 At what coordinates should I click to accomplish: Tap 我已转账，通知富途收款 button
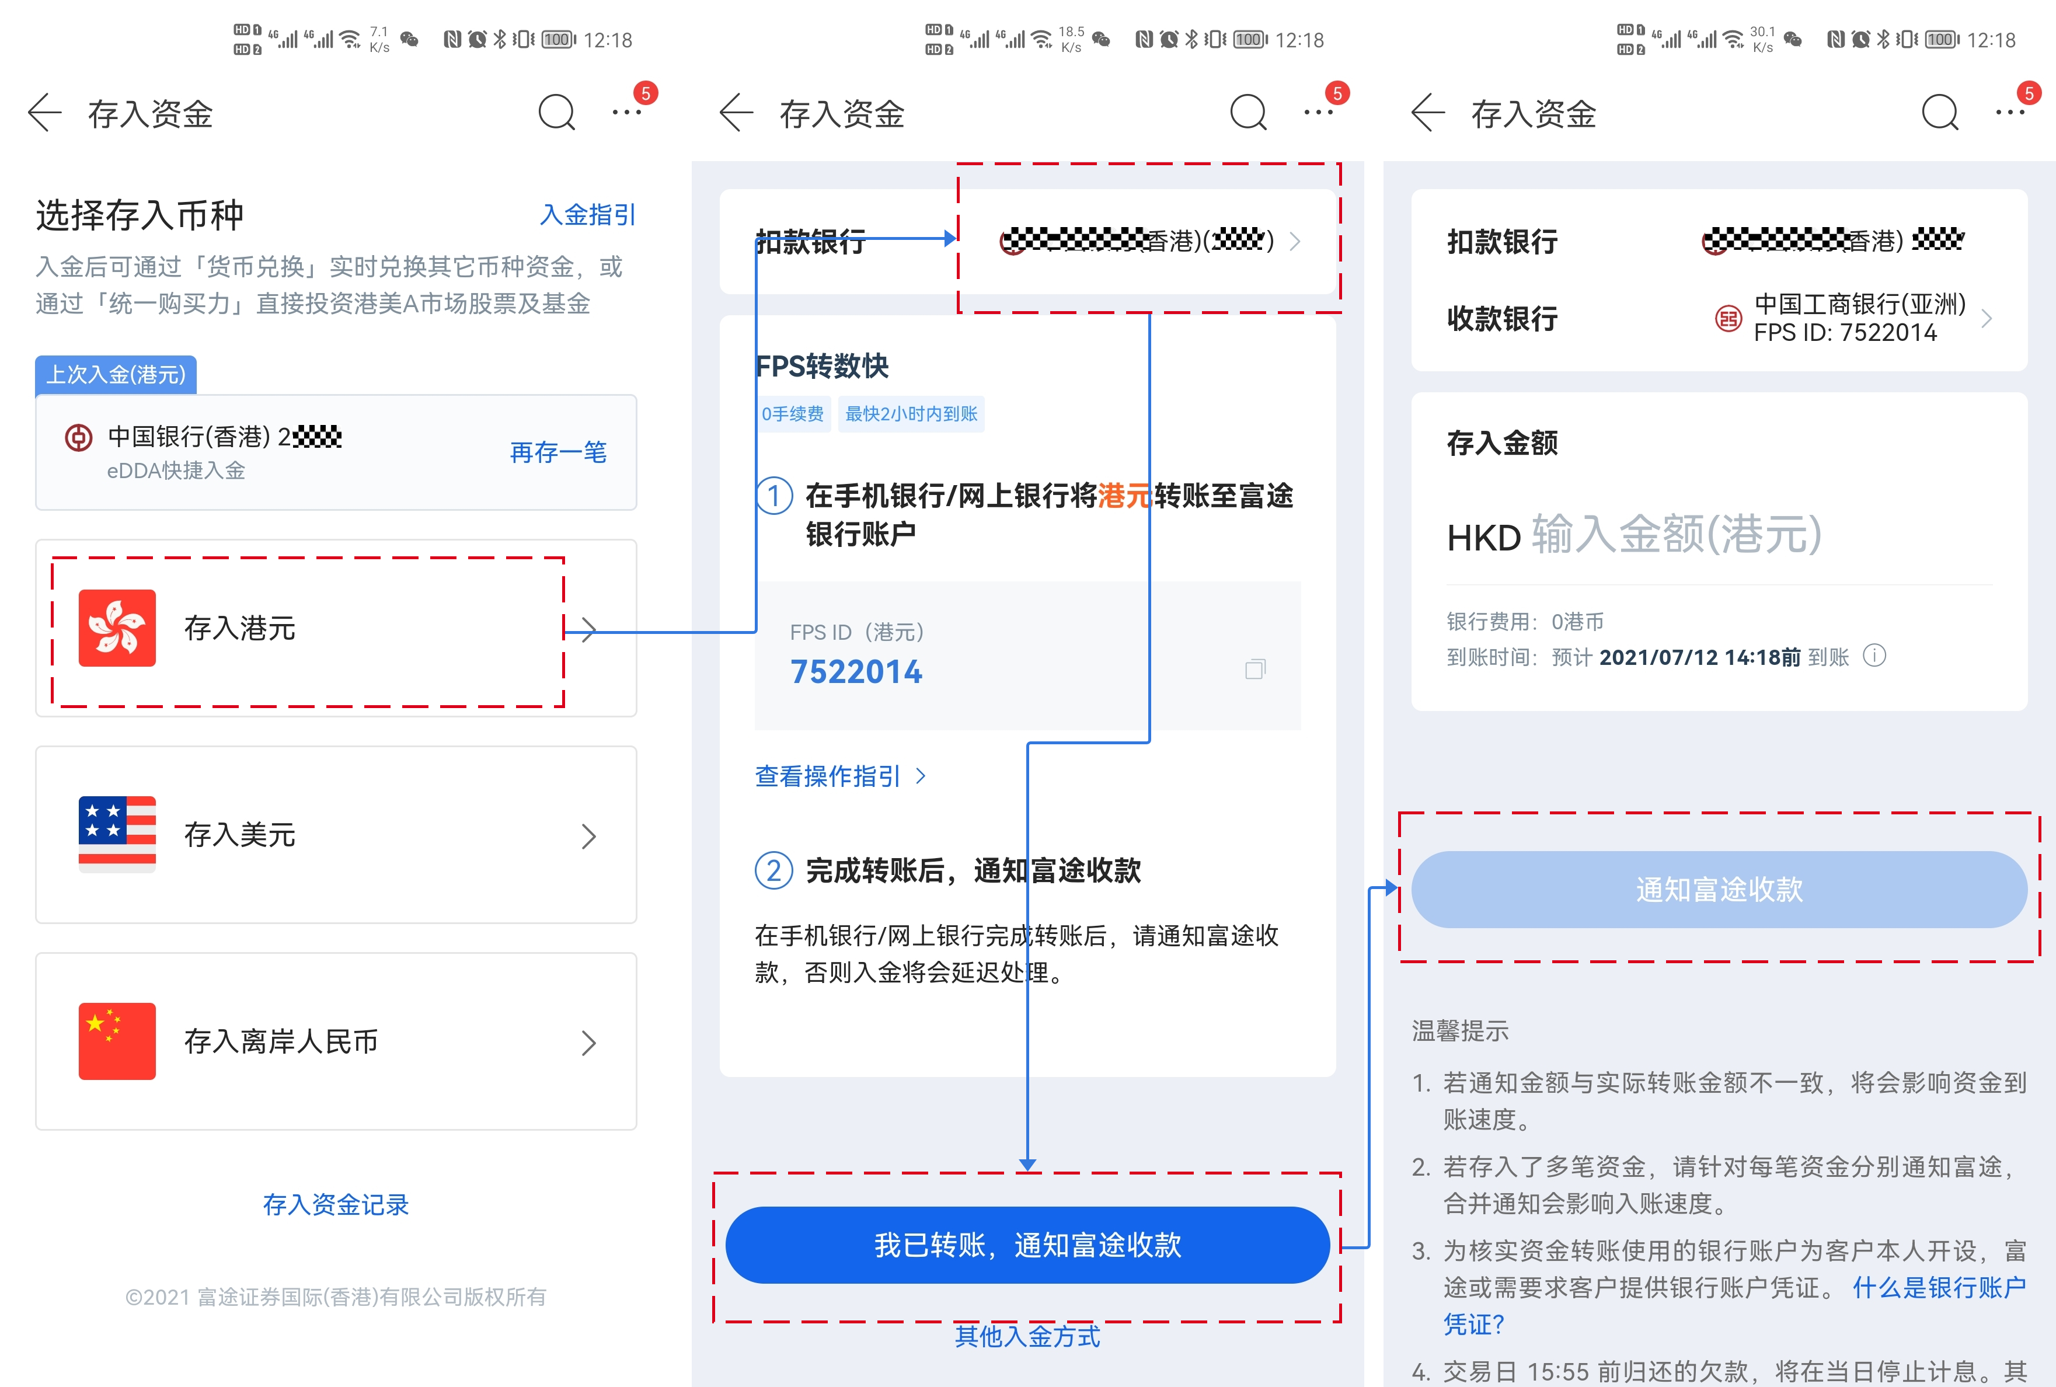[1027, 1245]
